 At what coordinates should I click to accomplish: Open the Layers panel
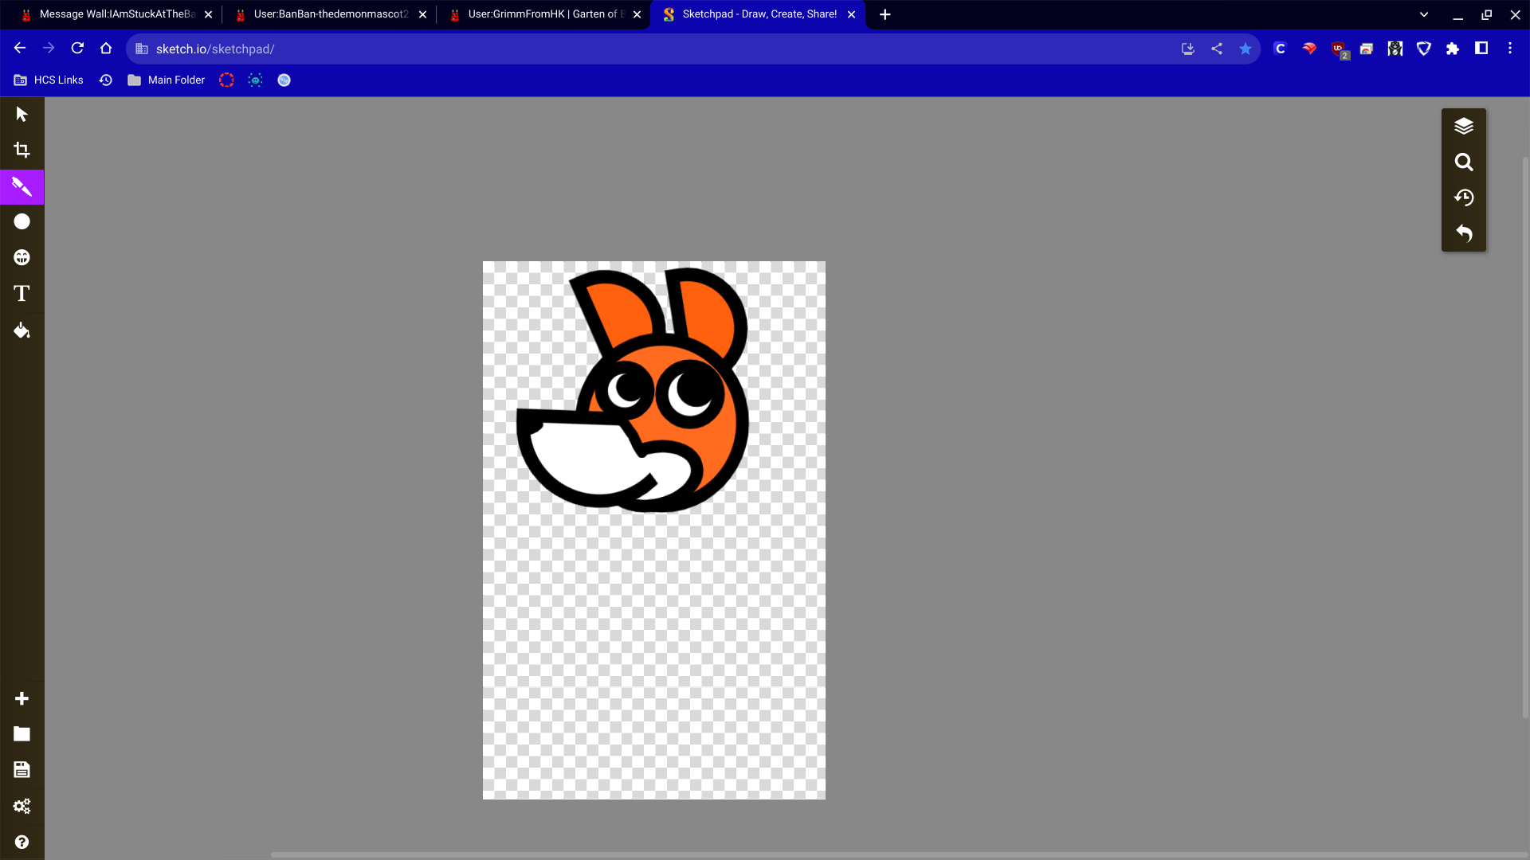(1464, 126)
